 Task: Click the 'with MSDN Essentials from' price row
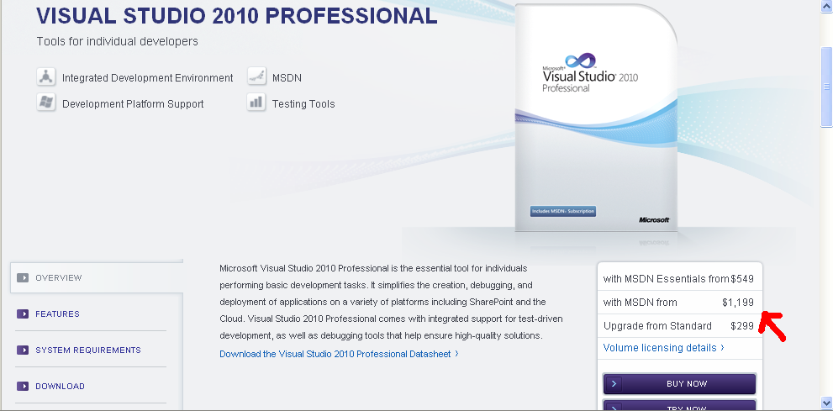tap(679, 279)
